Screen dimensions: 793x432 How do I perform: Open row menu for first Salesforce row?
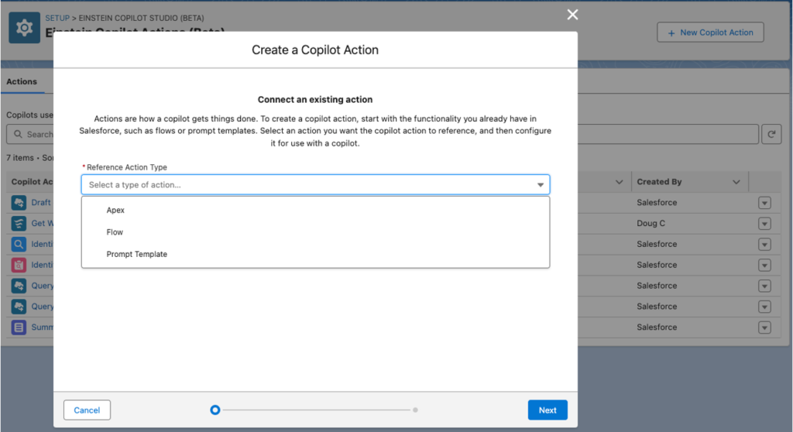tap(764, 203)
